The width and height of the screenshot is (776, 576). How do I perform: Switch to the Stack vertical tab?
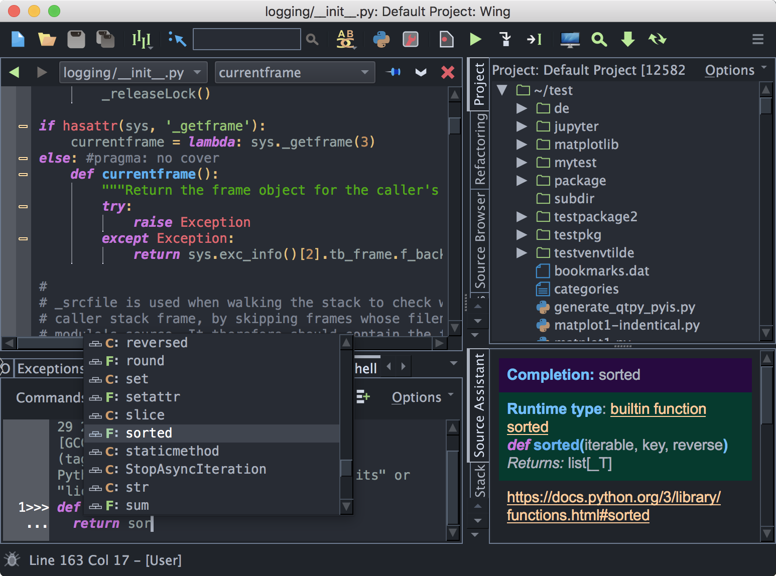pos(479,480)
